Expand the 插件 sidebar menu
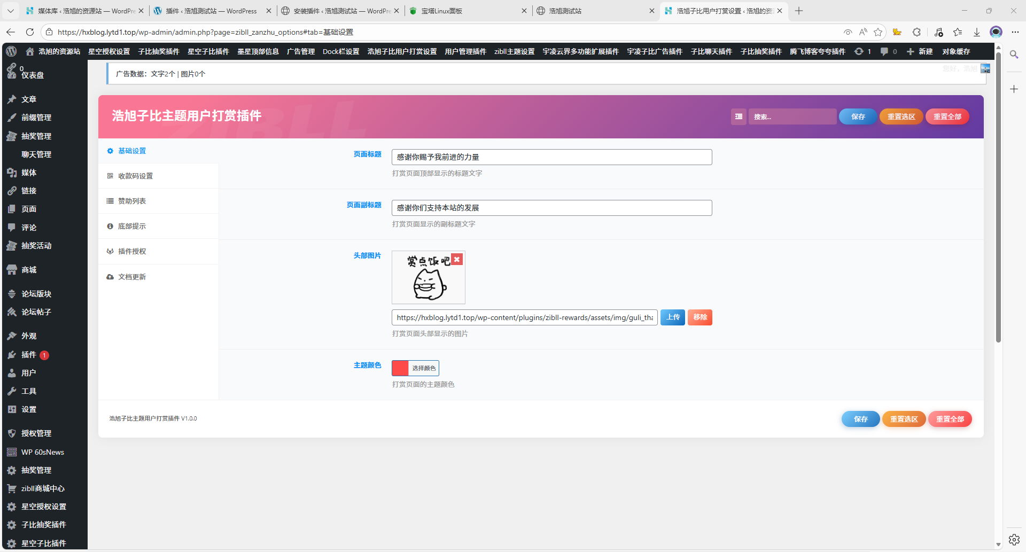This screenshot has height=552, width=1026. pyautogui.click(x=29, y=355)
